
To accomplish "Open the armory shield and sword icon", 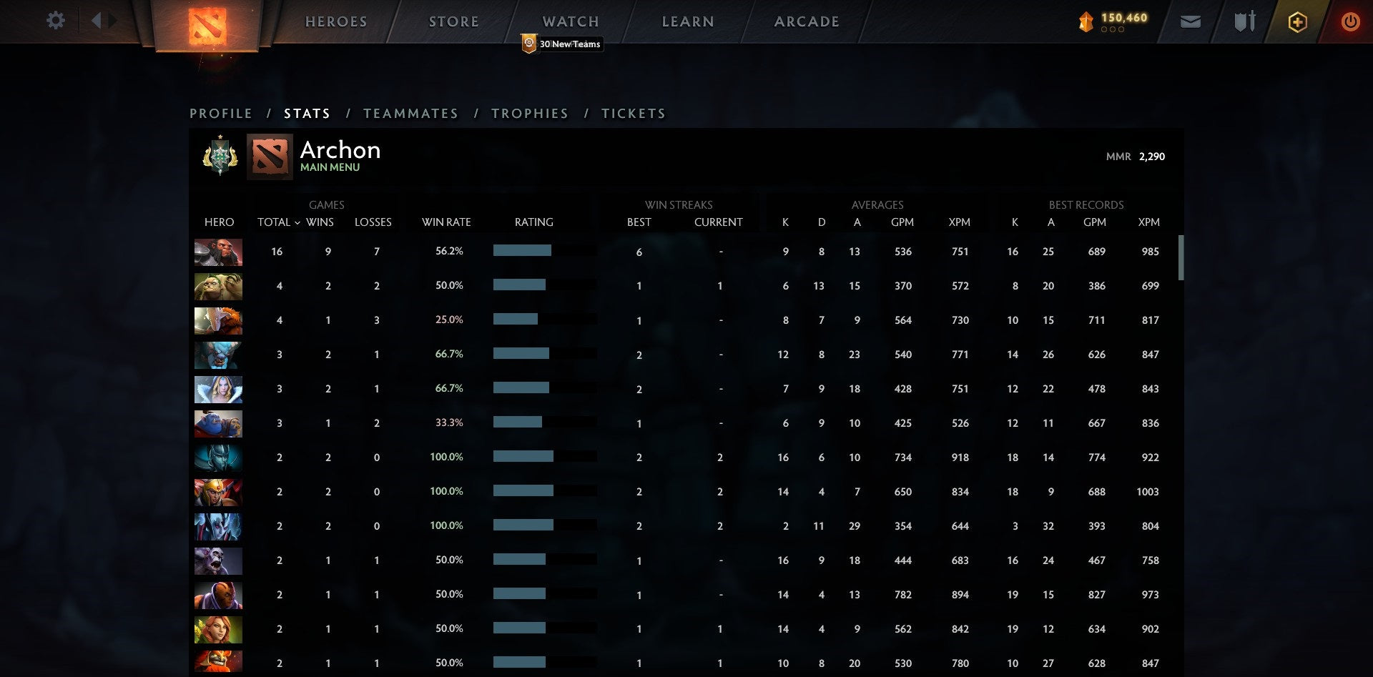I will (x=1244, y=22).
